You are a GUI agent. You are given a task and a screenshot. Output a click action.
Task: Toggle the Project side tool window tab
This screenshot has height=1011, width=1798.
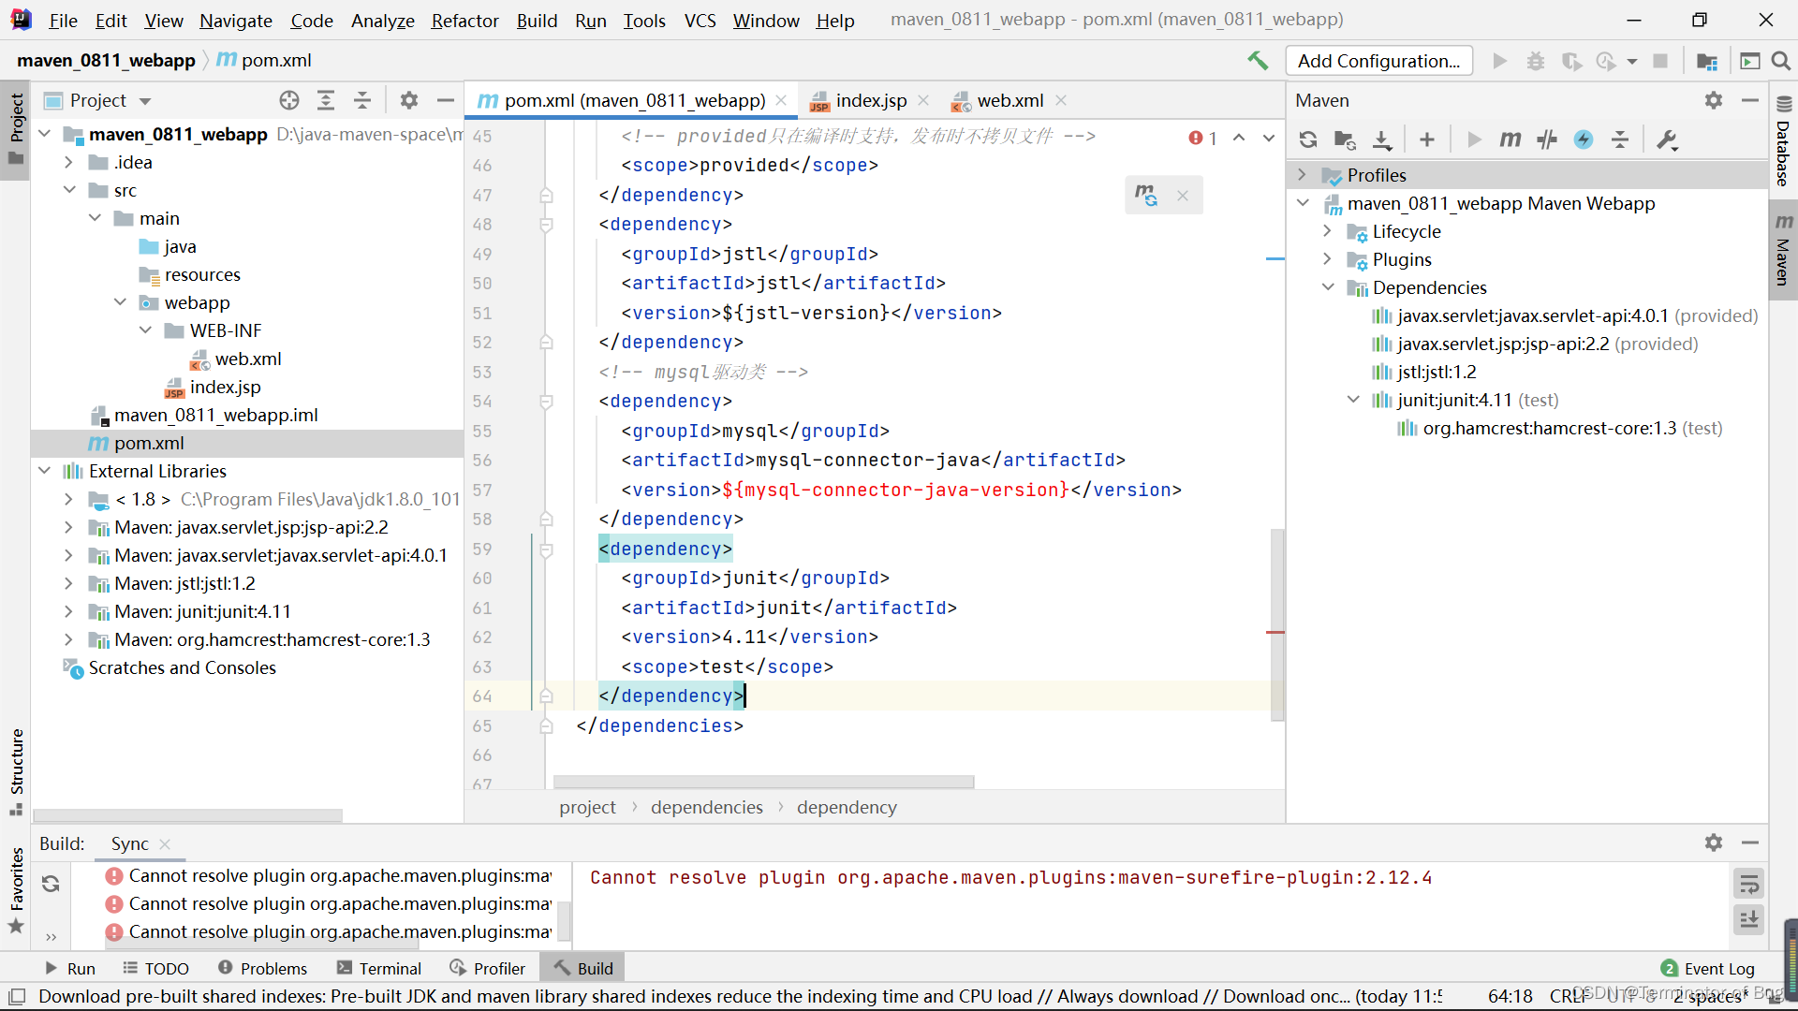click(16, 128)
